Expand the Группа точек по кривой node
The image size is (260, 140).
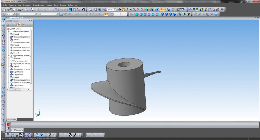coord(9,56)
